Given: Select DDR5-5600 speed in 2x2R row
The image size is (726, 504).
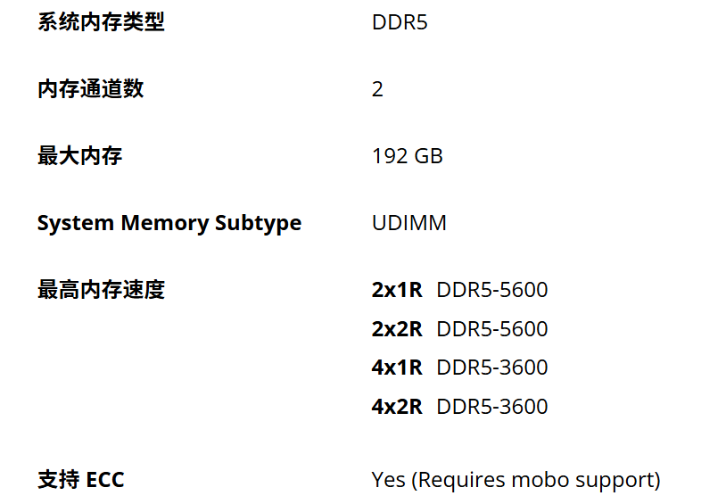Looking at the screenshot, I should pos(492,329).
